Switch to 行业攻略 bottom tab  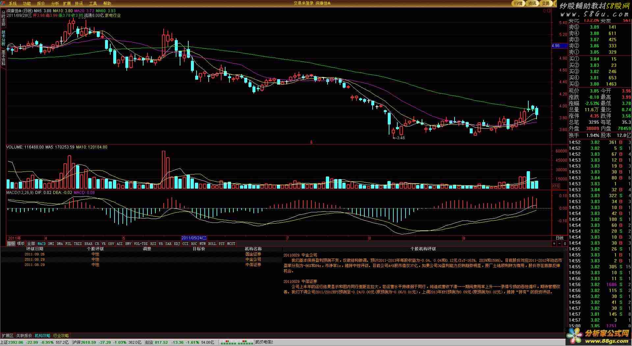coord(61,336)
